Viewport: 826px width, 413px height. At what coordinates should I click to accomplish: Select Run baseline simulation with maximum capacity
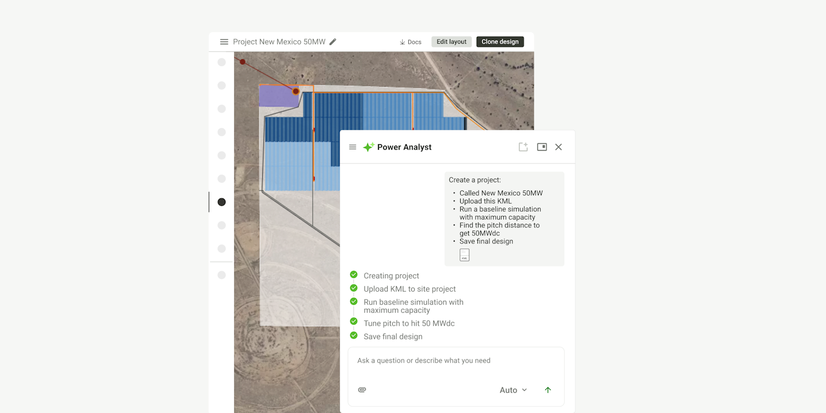[414, 306]
